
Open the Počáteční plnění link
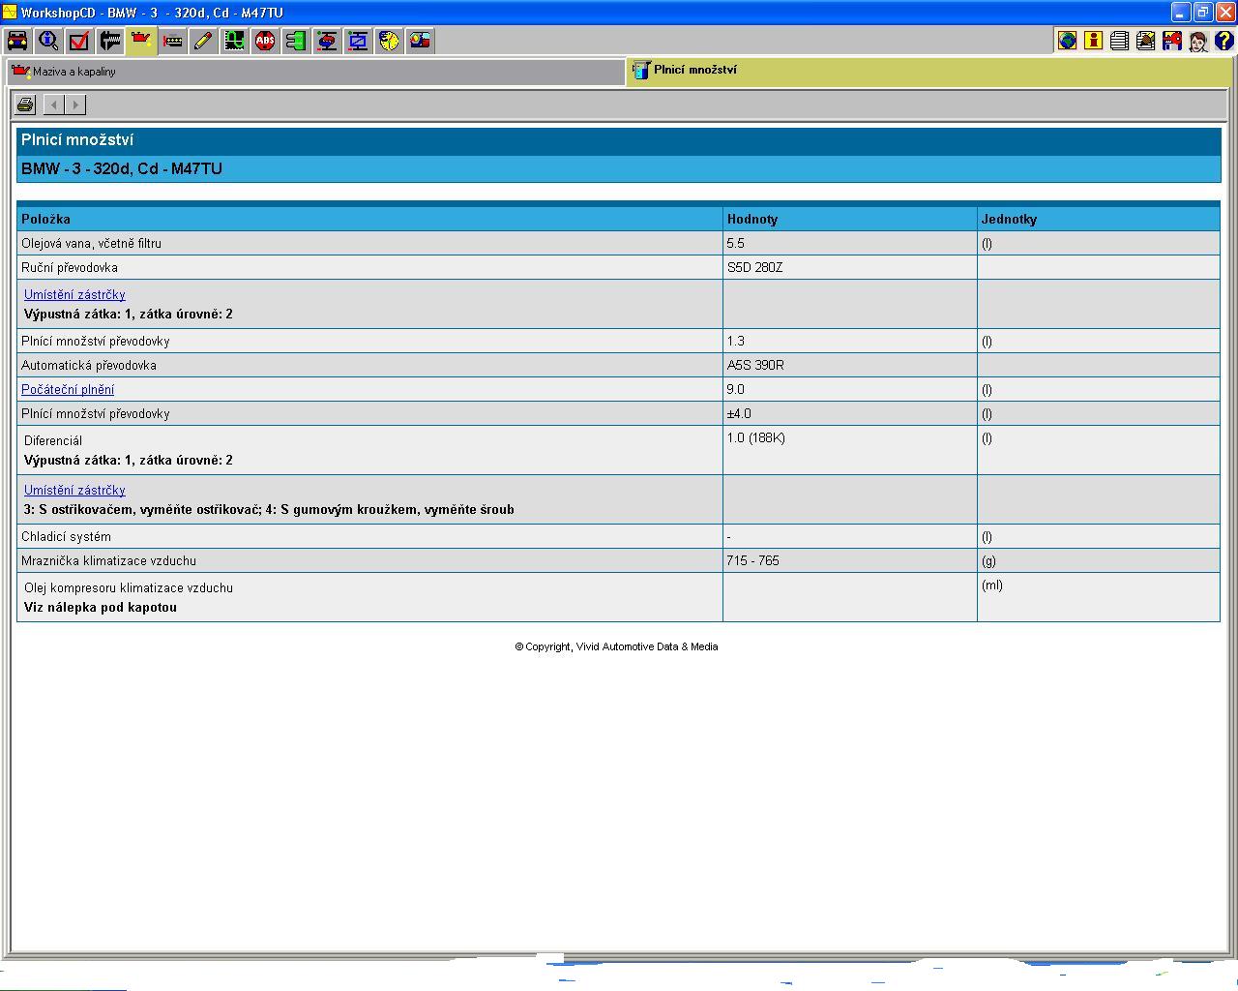pyautogui.click(x=68, y=389)
